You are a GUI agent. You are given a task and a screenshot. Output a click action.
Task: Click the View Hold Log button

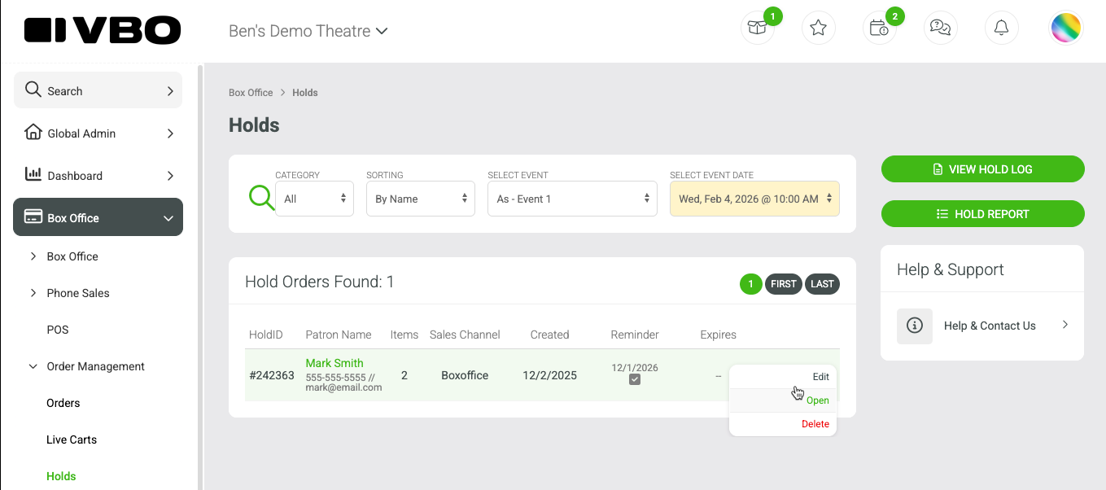982,169
